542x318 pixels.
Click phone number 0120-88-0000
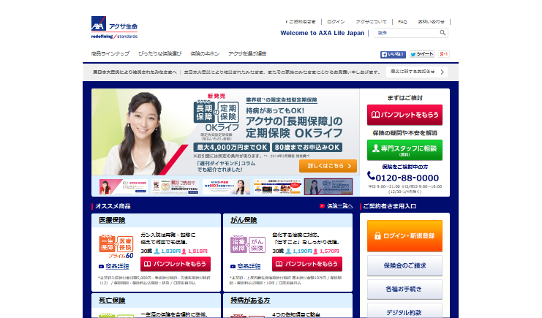[407, 178]
